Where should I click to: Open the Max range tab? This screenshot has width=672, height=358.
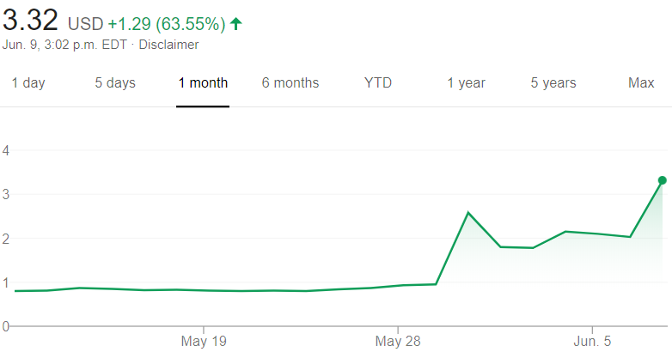641,82
